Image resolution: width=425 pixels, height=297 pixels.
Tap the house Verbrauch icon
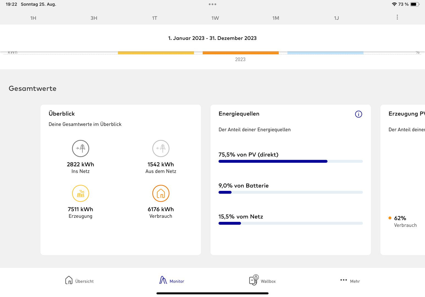click(161, 193)
